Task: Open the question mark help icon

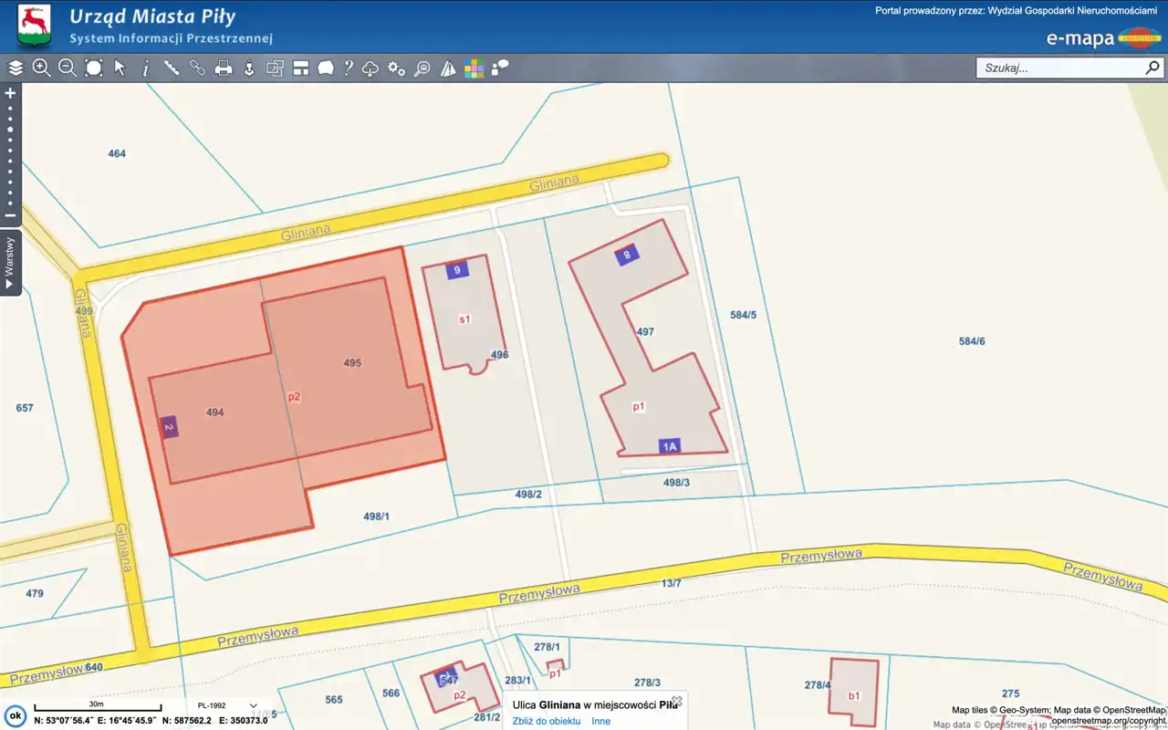Action: click(348, 68)
